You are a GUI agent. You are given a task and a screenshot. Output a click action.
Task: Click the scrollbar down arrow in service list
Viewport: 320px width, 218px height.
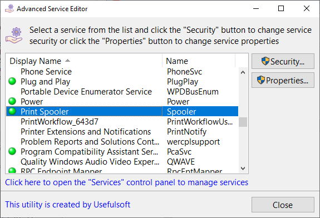pos(243,169)
